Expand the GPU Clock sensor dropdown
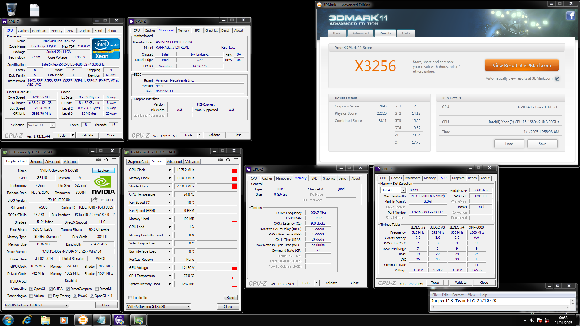580x326 pixels. point(169,170)
